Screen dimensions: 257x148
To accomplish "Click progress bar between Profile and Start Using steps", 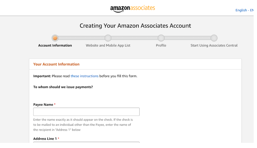I will [187, 38].
